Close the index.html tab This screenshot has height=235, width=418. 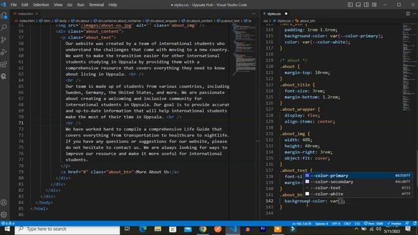37,14
